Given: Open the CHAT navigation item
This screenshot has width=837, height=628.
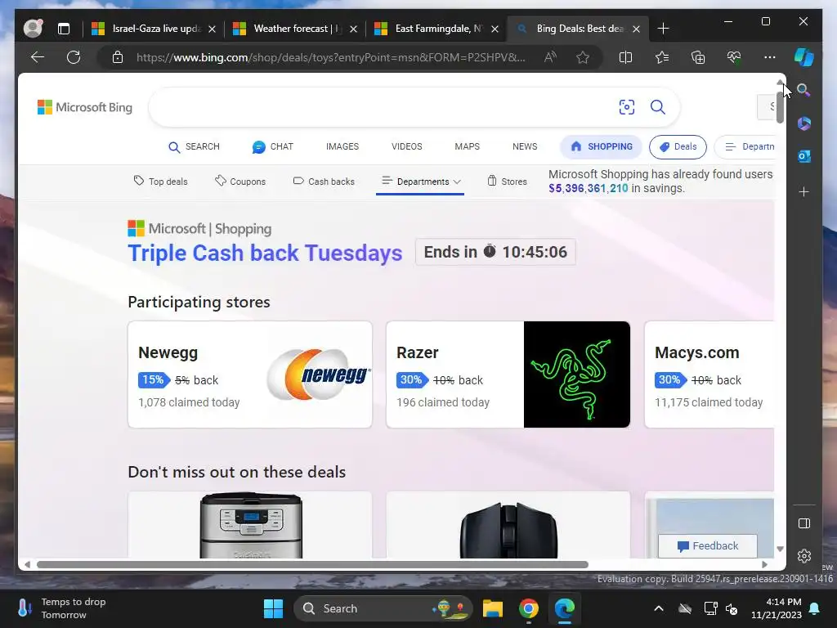Looking at the screenshot, I should [x=273, y=147].
